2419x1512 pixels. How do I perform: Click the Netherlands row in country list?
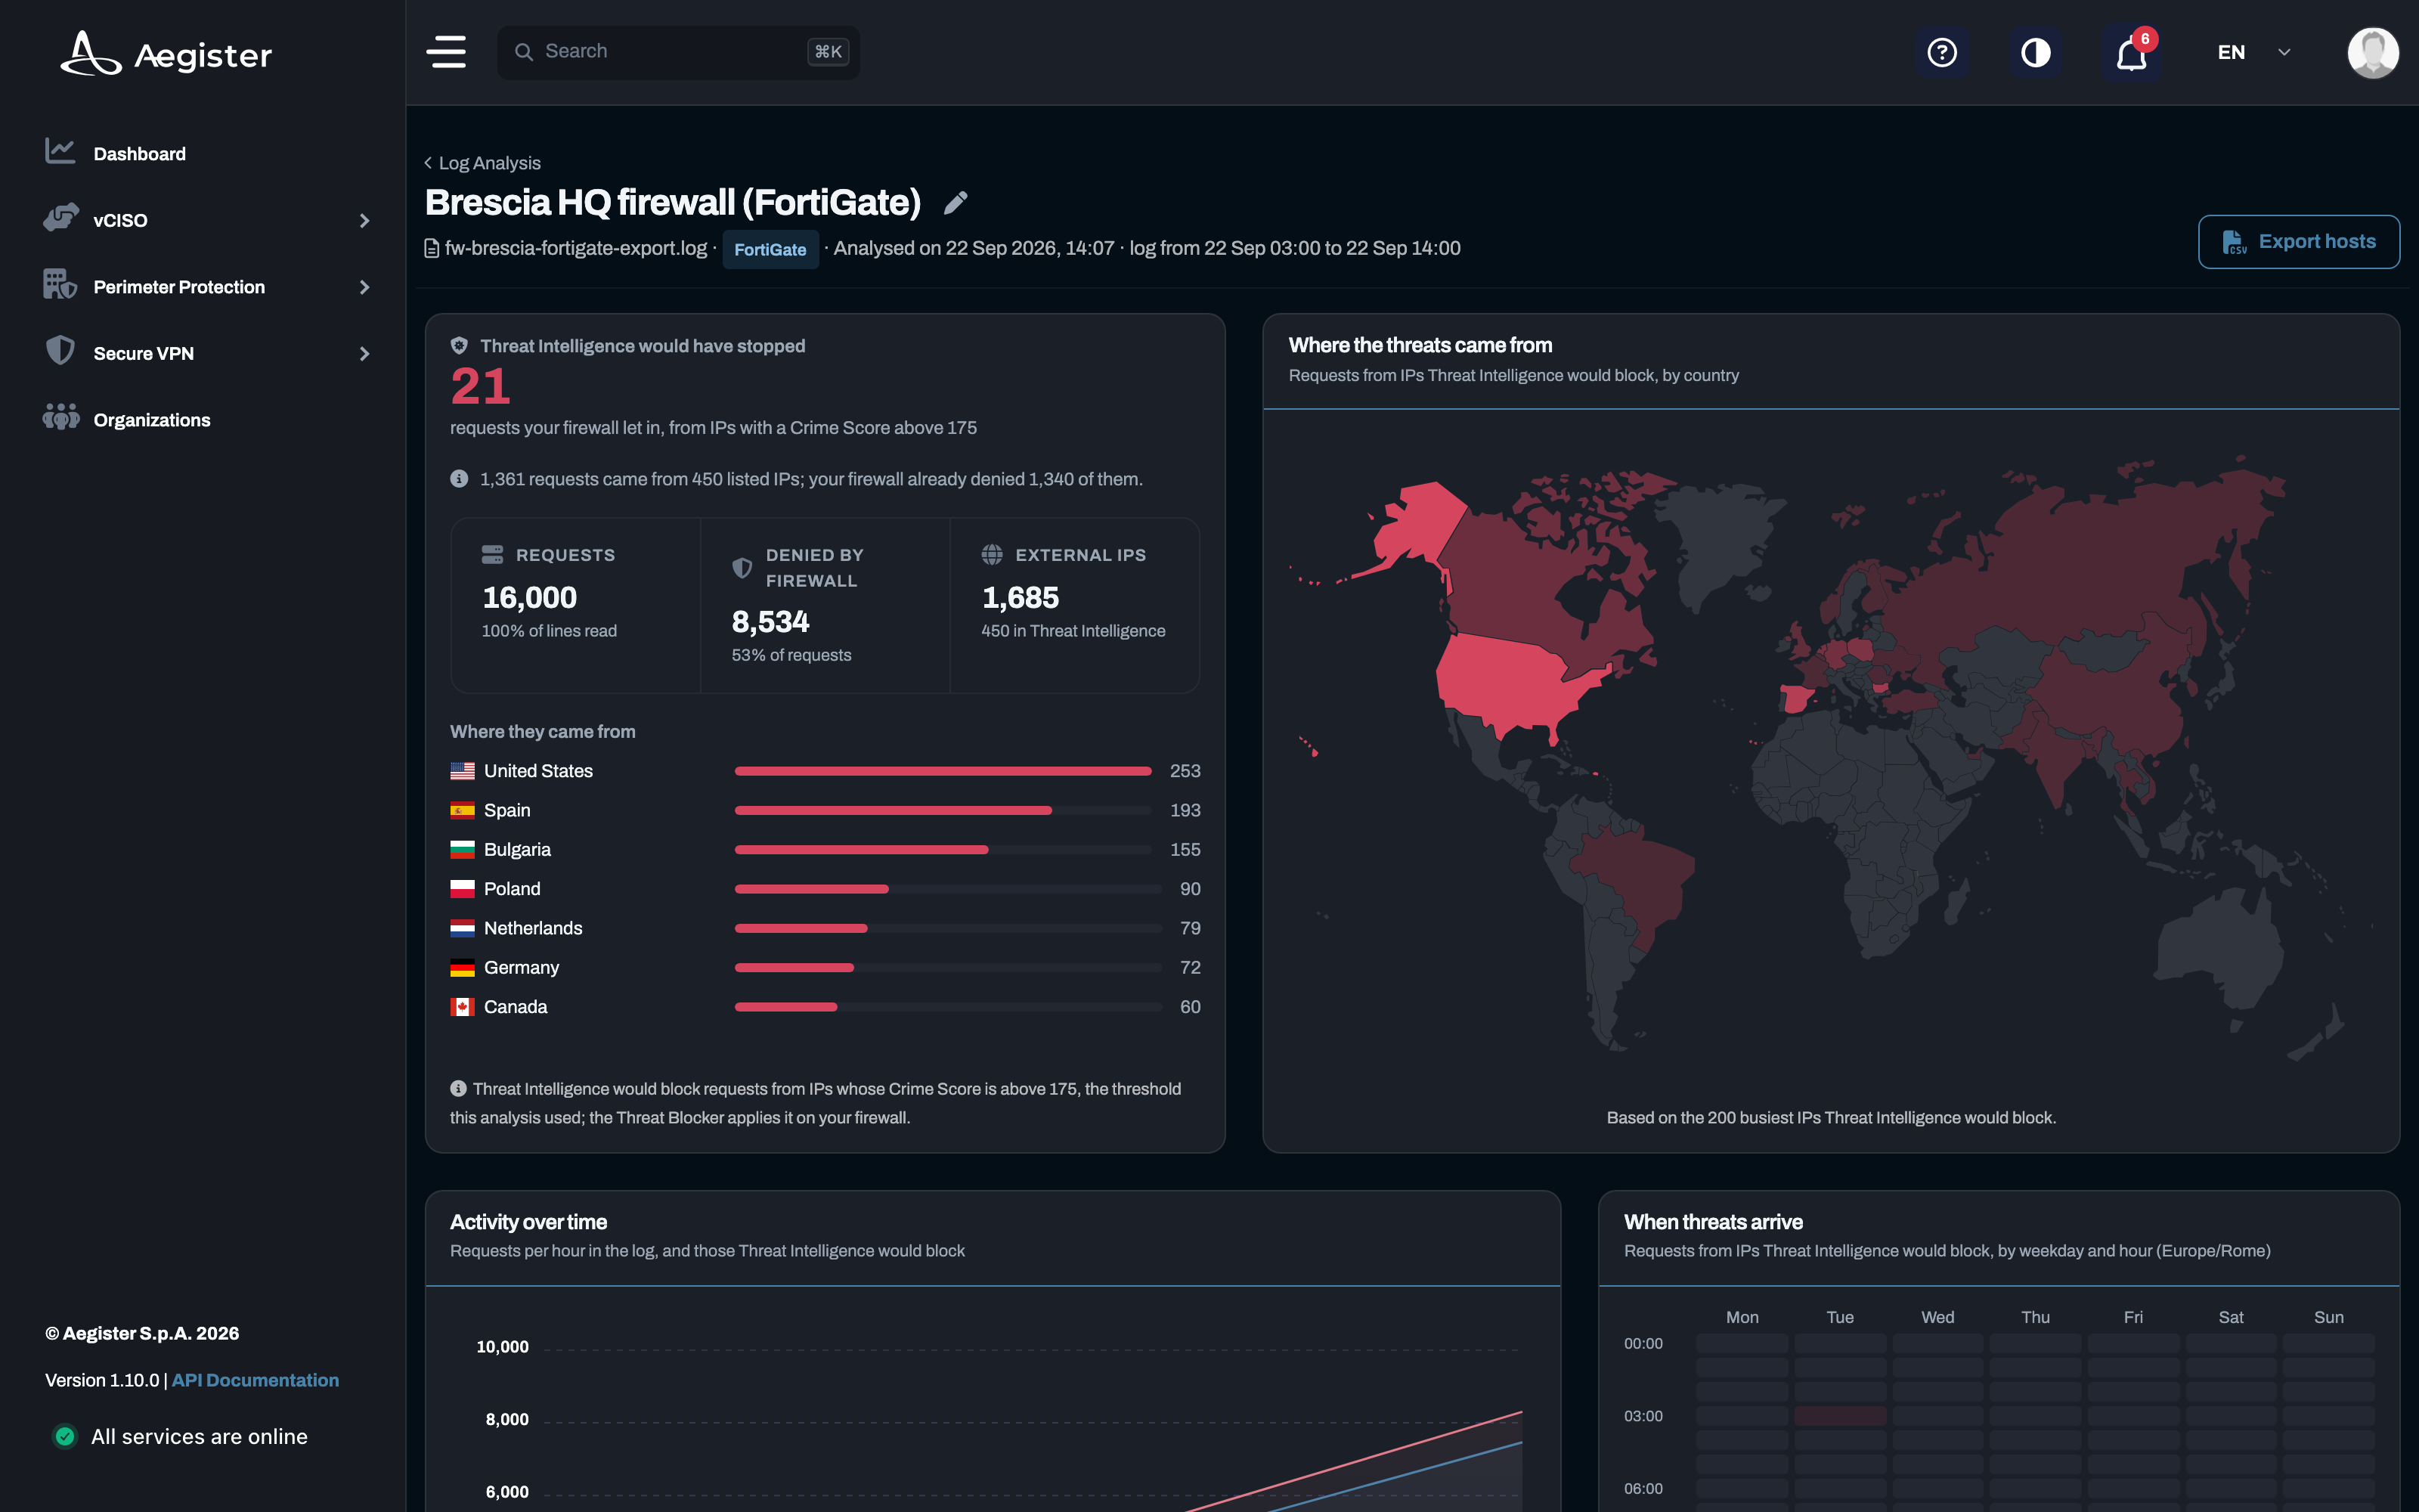pos(825,928)
